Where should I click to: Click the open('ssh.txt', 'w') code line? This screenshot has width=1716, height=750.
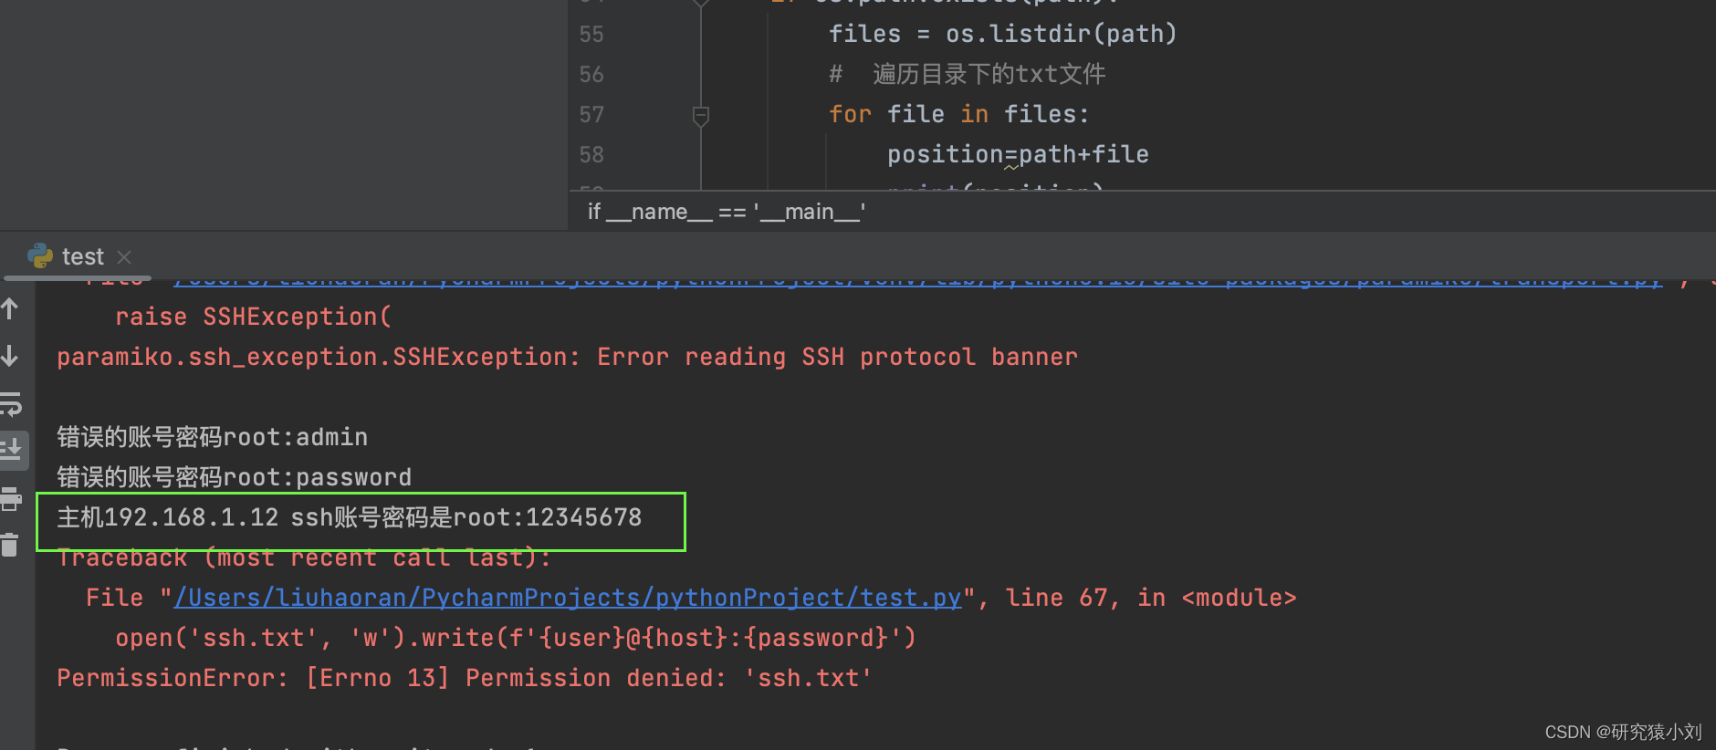point(516,638)
